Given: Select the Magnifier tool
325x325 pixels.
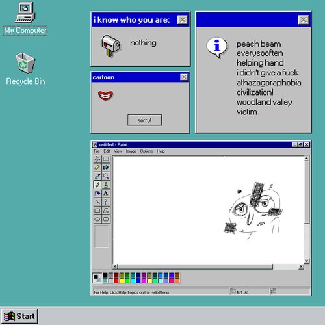Looking at the screenshot, I should pyautogui.click(x=106, y=176).
